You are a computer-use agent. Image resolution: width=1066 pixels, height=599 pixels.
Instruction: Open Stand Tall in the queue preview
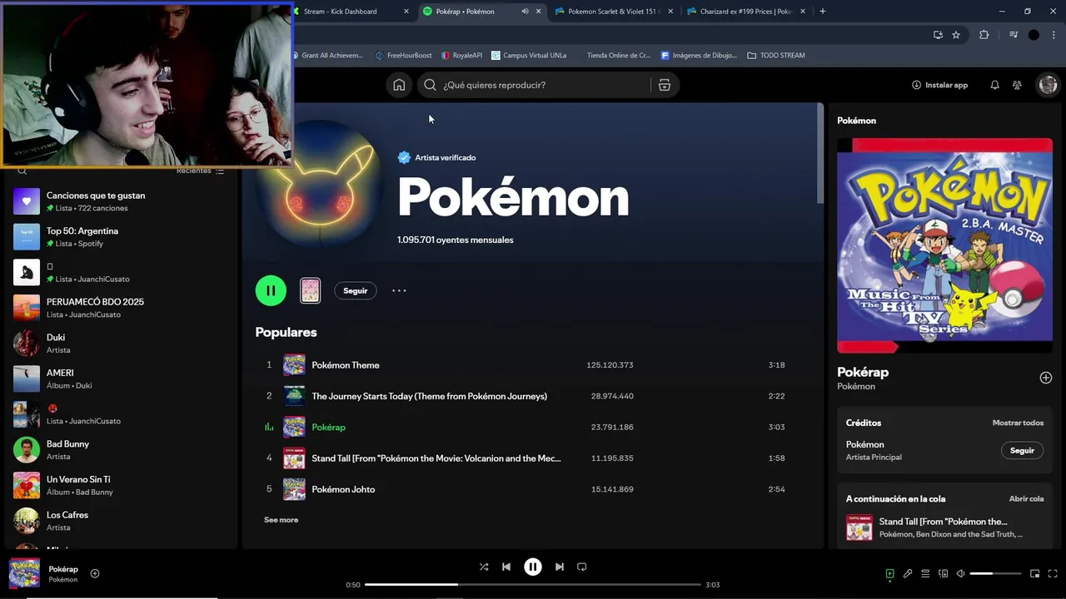[x=944, y=527]
